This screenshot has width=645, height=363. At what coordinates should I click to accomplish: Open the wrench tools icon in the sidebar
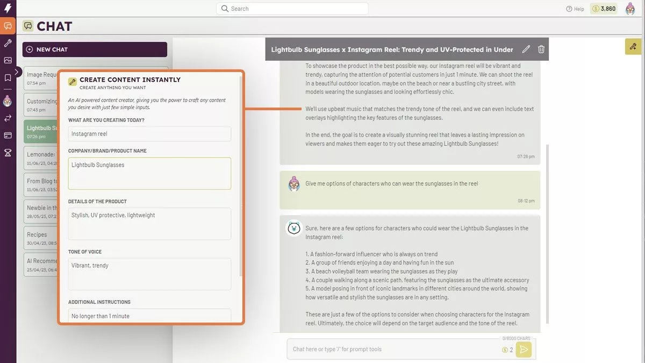(8, 43)
